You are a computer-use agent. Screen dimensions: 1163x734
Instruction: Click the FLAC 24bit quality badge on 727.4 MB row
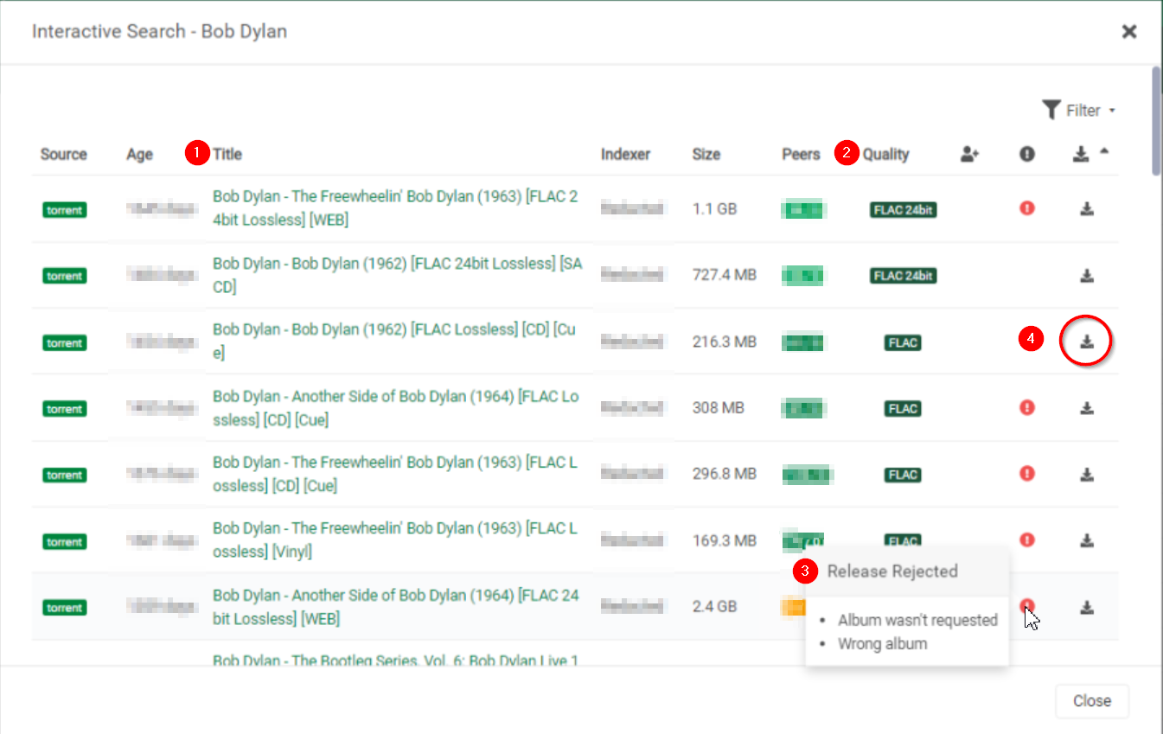click(904, 276)
